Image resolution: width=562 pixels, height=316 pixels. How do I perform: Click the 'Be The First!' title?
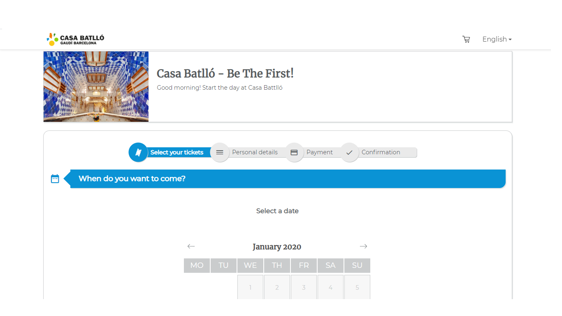click(x=225, y=74)
